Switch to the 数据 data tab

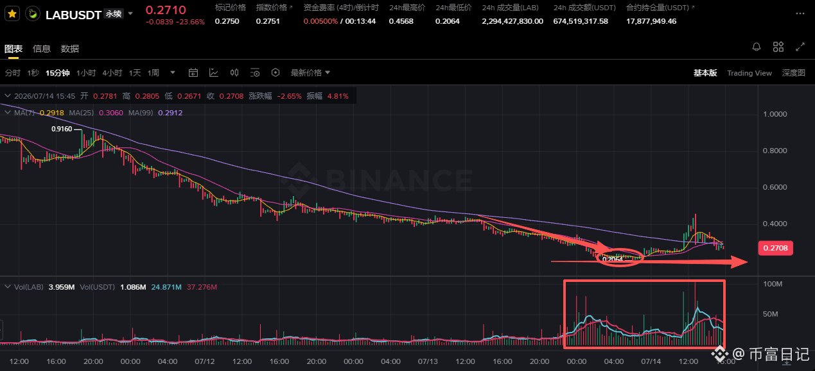click(x=70, y=49)
